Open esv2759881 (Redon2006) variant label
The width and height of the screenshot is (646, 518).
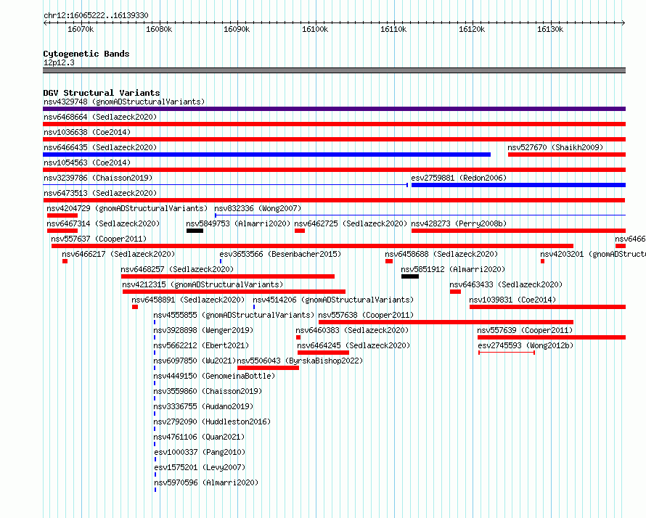pos(459,178)
